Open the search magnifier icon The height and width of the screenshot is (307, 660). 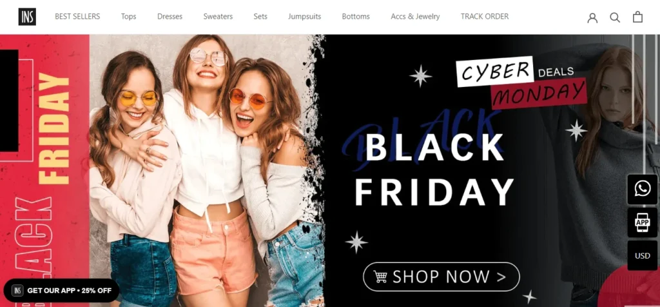click(615, 17)
